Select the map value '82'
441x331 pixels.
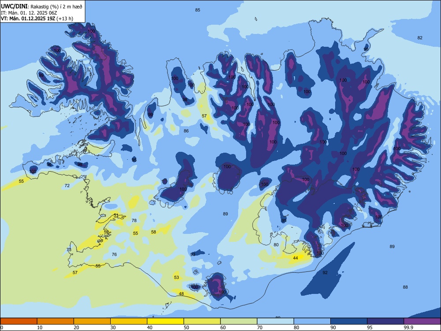pos(420,38)
